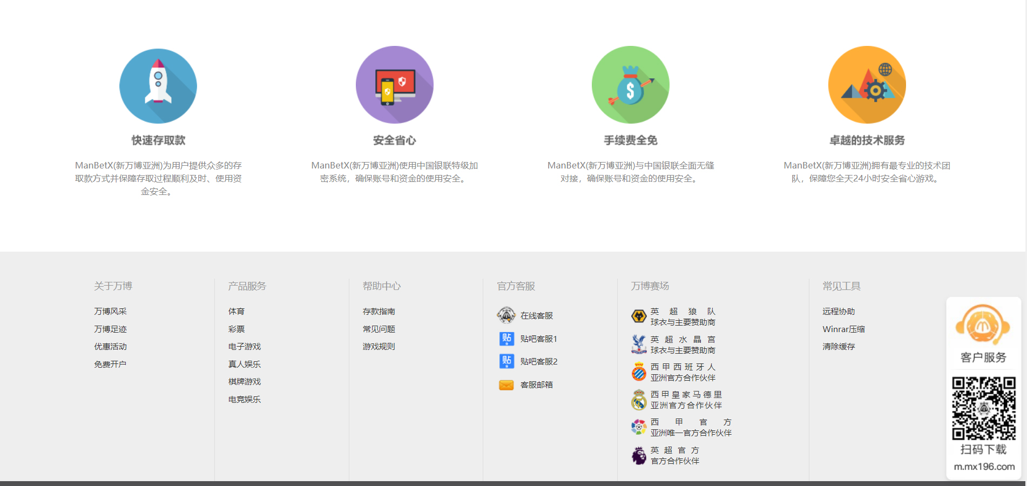Click the blue rocket fast deposit icon
Image resolution: width=1027 pixels, height=486 pixels.
click(x=158, y=85)
